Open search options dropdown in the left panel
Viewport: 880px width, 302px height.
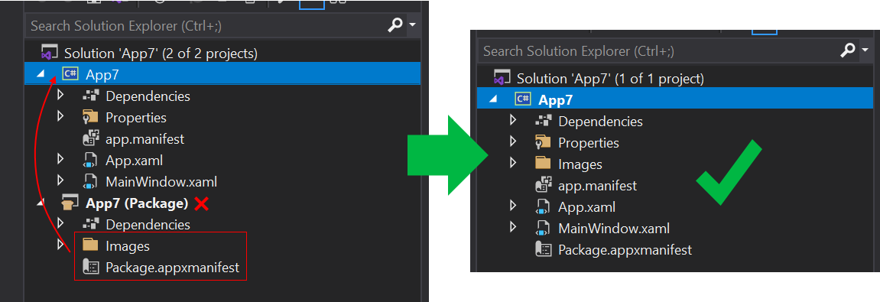pyautogui.click(x=413, y=25)
